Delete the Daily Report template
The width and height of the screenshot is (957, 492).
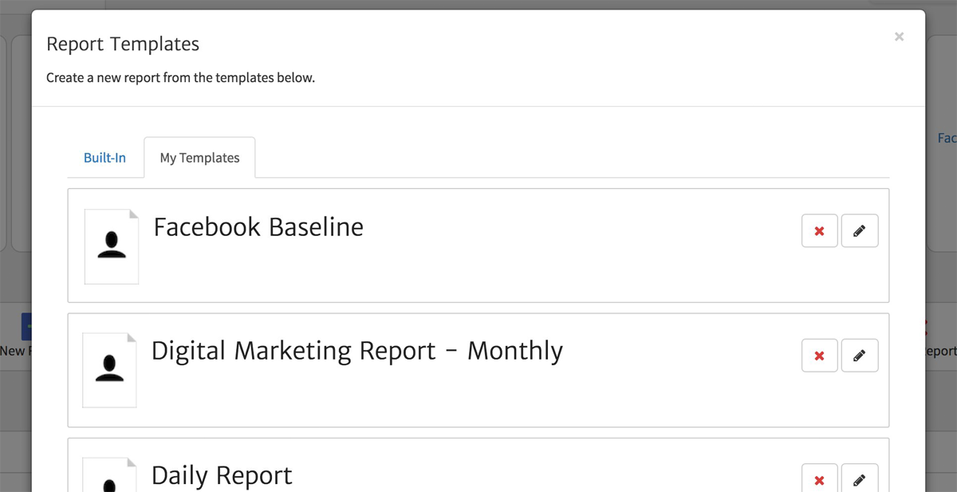[819, 480]
